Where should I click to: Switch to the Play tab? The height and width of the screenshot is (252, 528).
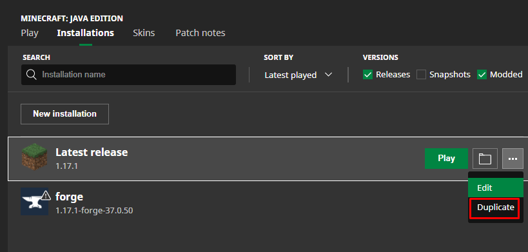point(30,33)
